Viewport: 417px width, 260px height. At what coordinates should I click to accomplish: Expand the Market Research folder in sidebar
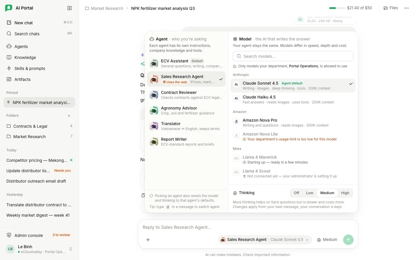click(39, 136)
